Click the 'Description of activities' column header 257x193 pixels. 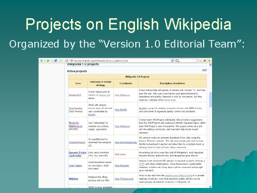172,83
